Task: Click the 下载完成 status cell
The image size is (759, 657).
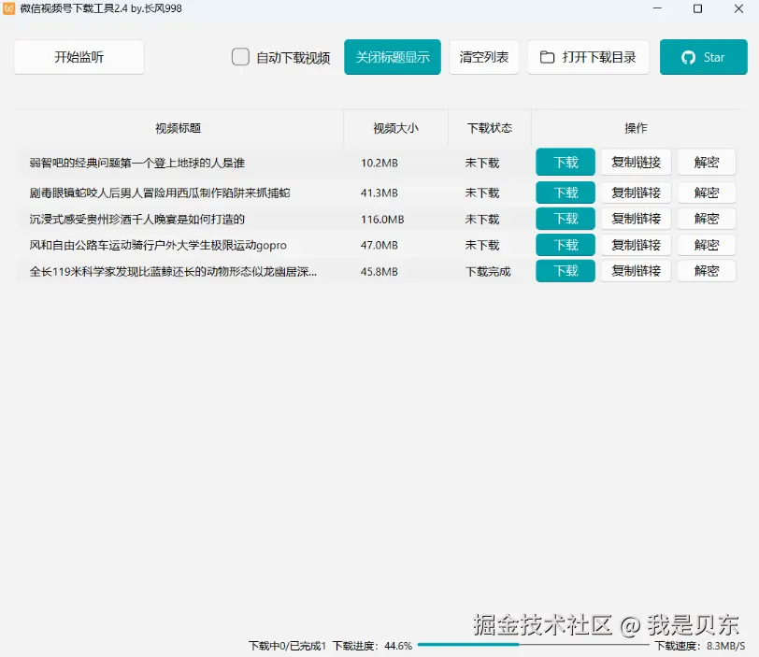Action: (488, 272)
